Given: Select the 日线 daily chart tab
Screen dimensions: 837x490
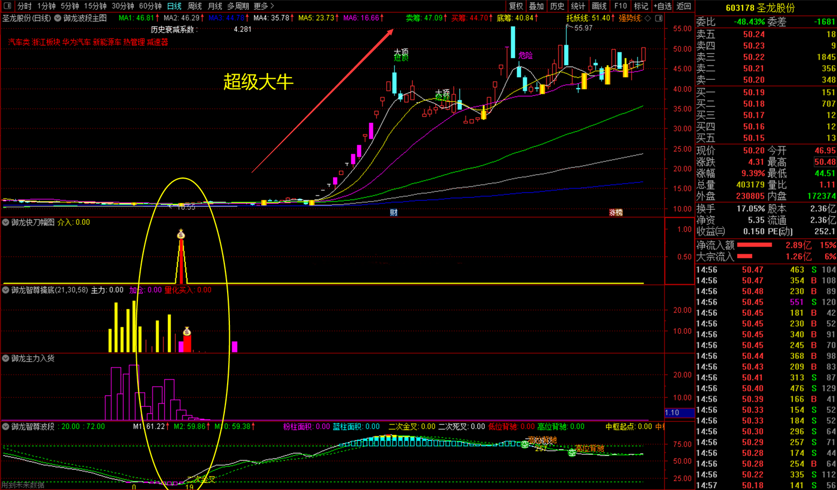Looking at the screenshot, I should (175, 6).
